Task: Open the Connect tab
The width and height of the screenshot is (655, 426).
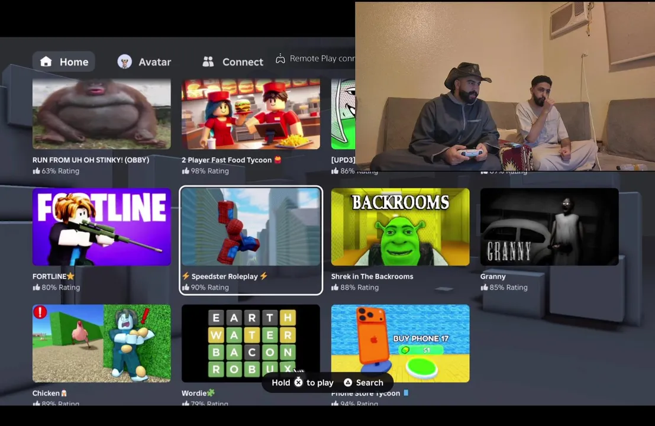Action: (x=233, y=62)
